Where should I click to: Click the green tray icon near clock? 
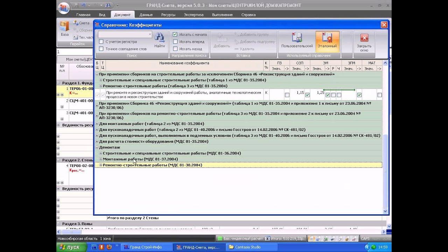(x=373, y=247)
